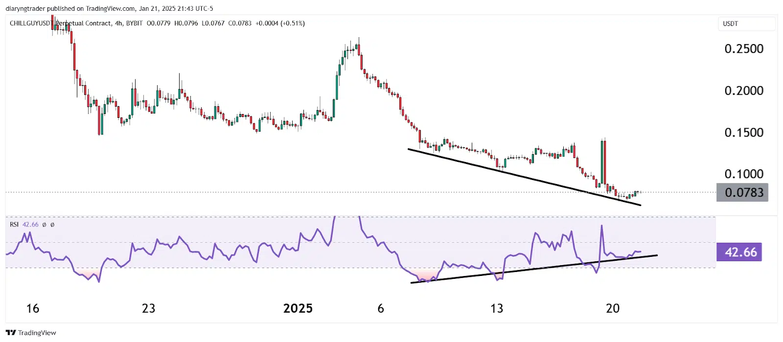Click the TradingView logo at bottom left
This screenshot has height=342, width=783.
pos(31,333)
